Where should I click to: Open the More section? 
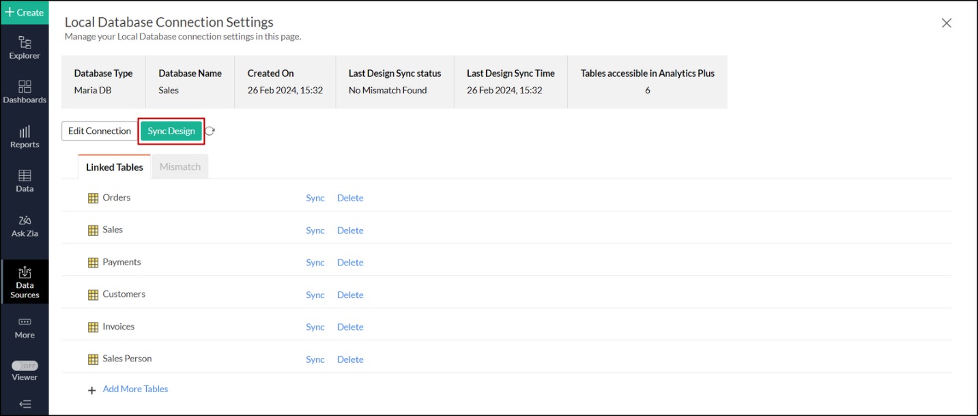coord(25,327)
